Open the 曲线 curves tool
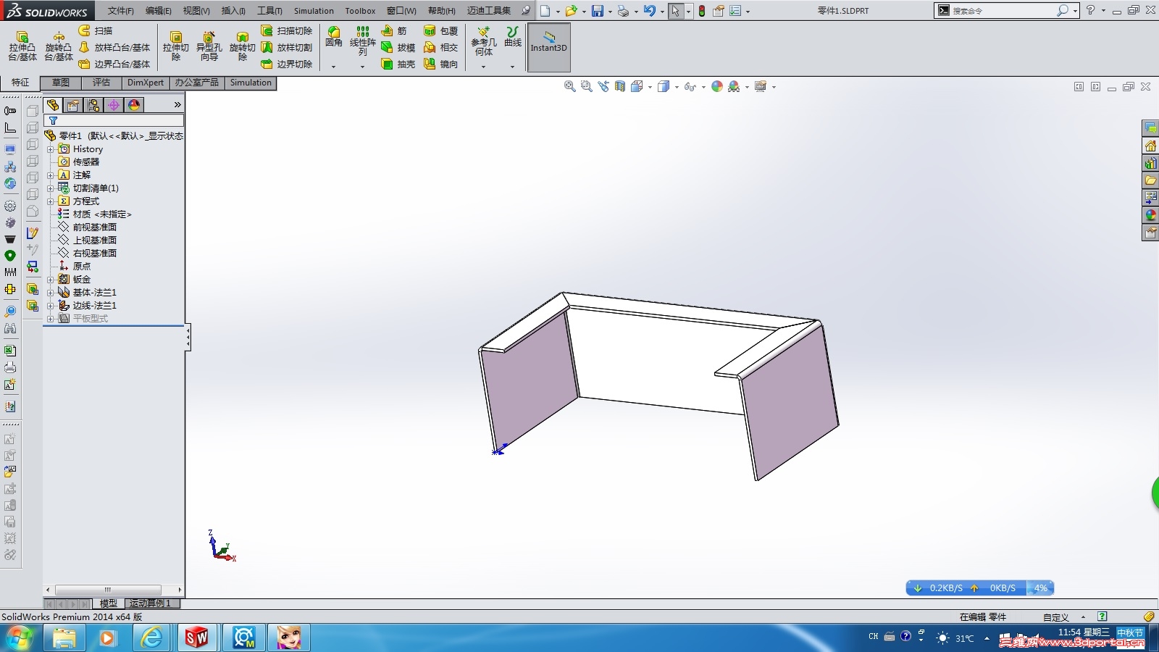1159x652 pixels. (512, 37)
